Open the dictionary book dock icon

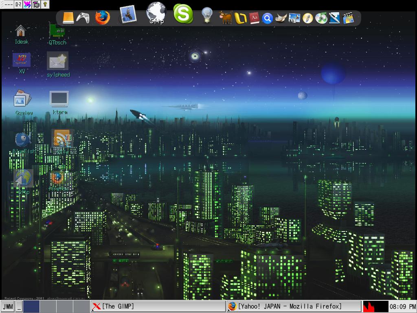pos(255,18)
